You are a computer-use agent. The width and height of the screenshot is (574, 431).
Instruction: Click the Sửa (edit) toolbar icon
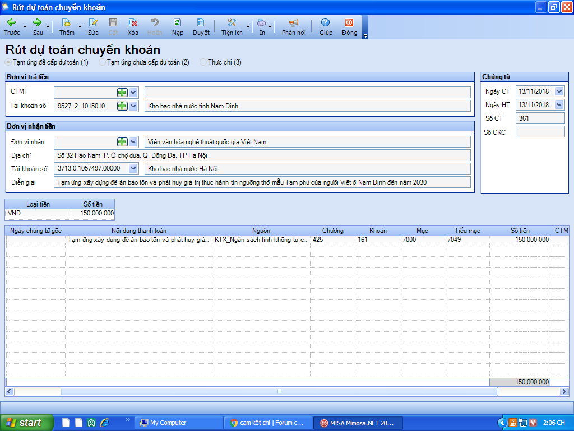[93, 23]
